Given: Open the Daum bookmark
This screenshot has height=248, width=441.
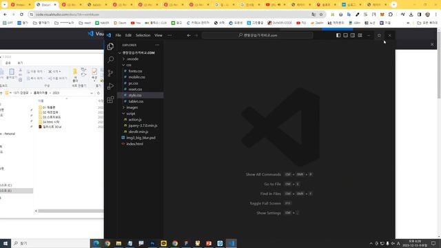Looking at the screenshot, I should pyautogui.click(x=120, y=23).
